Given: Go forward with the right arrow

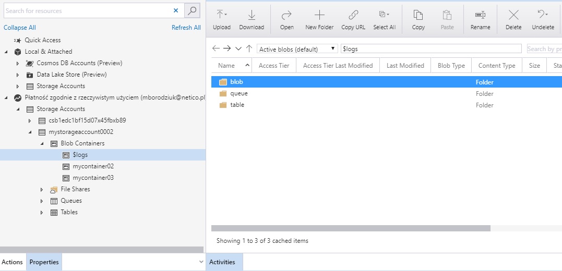Looking at the screenshot, I should (227, 48).
